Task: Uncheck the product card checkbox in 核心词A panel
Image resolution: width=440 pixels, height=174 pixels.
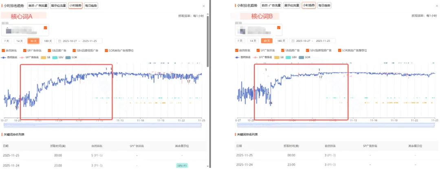Action: click(x=46, y=28)
